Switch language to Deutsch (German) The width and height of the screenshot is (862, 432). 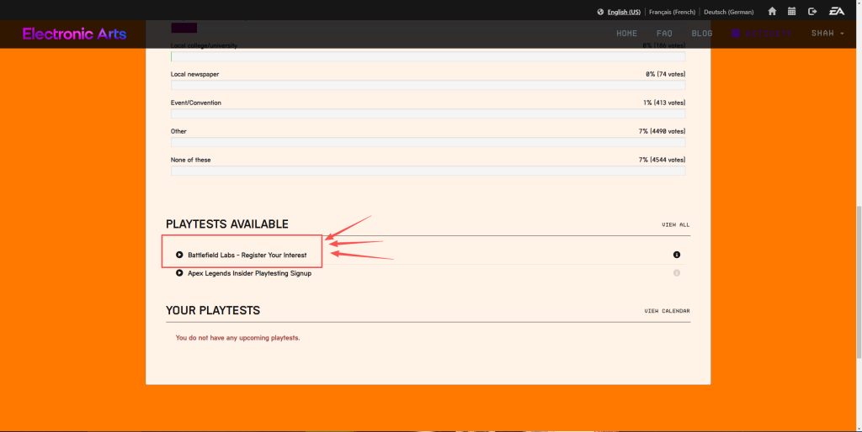pyautogui.click(x=728, y=12)
